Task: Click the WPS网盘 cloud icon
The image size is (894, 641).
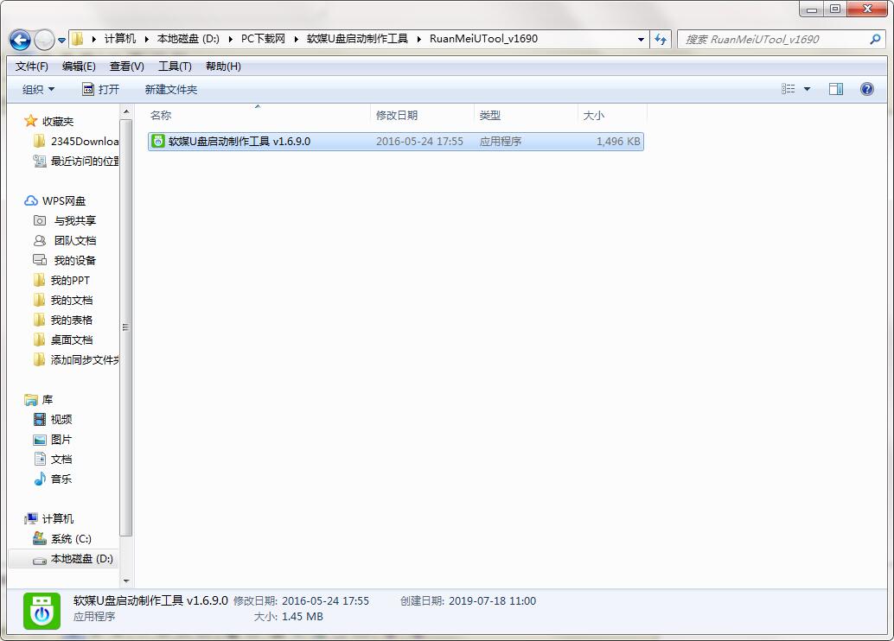Action: [31, 200]
